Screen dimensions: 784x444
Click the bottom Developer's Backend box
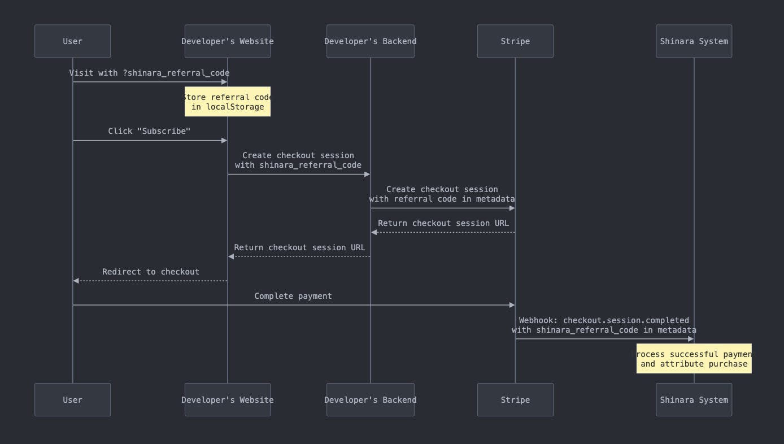(371, 400)
